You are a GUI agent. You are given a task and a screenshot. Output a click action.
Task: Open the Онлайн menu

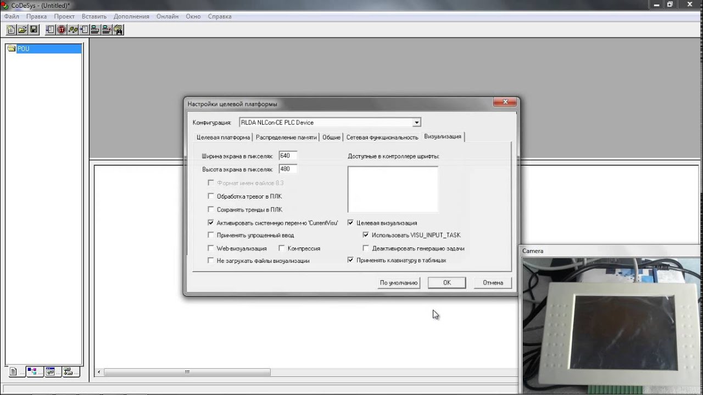click(168, 16)
